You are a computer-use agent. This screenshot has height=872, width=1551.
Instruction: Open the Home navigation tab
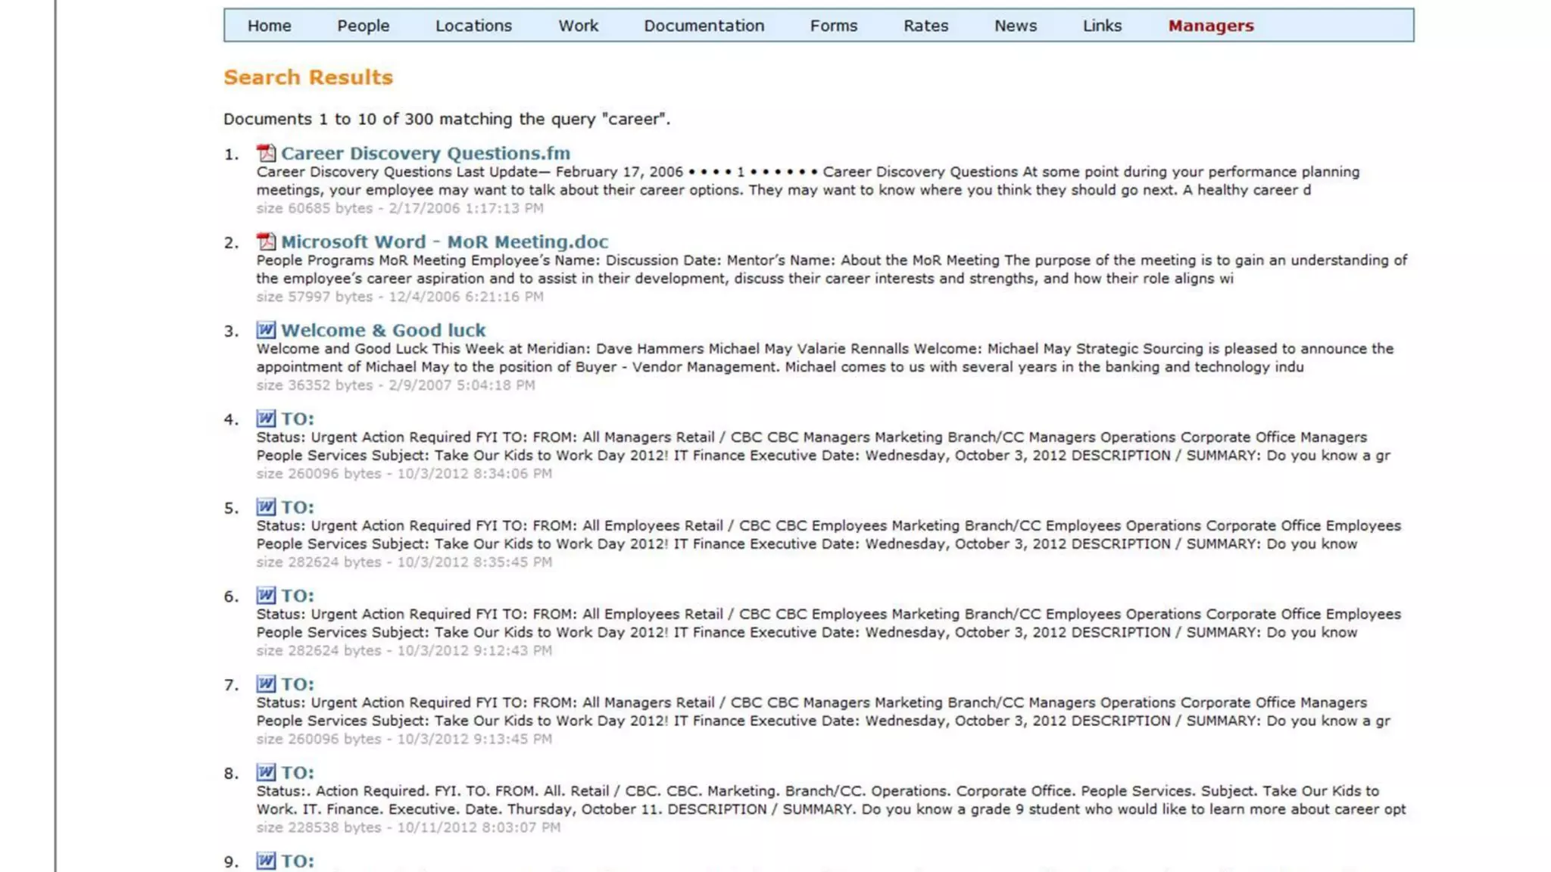[x=269, y=26]
